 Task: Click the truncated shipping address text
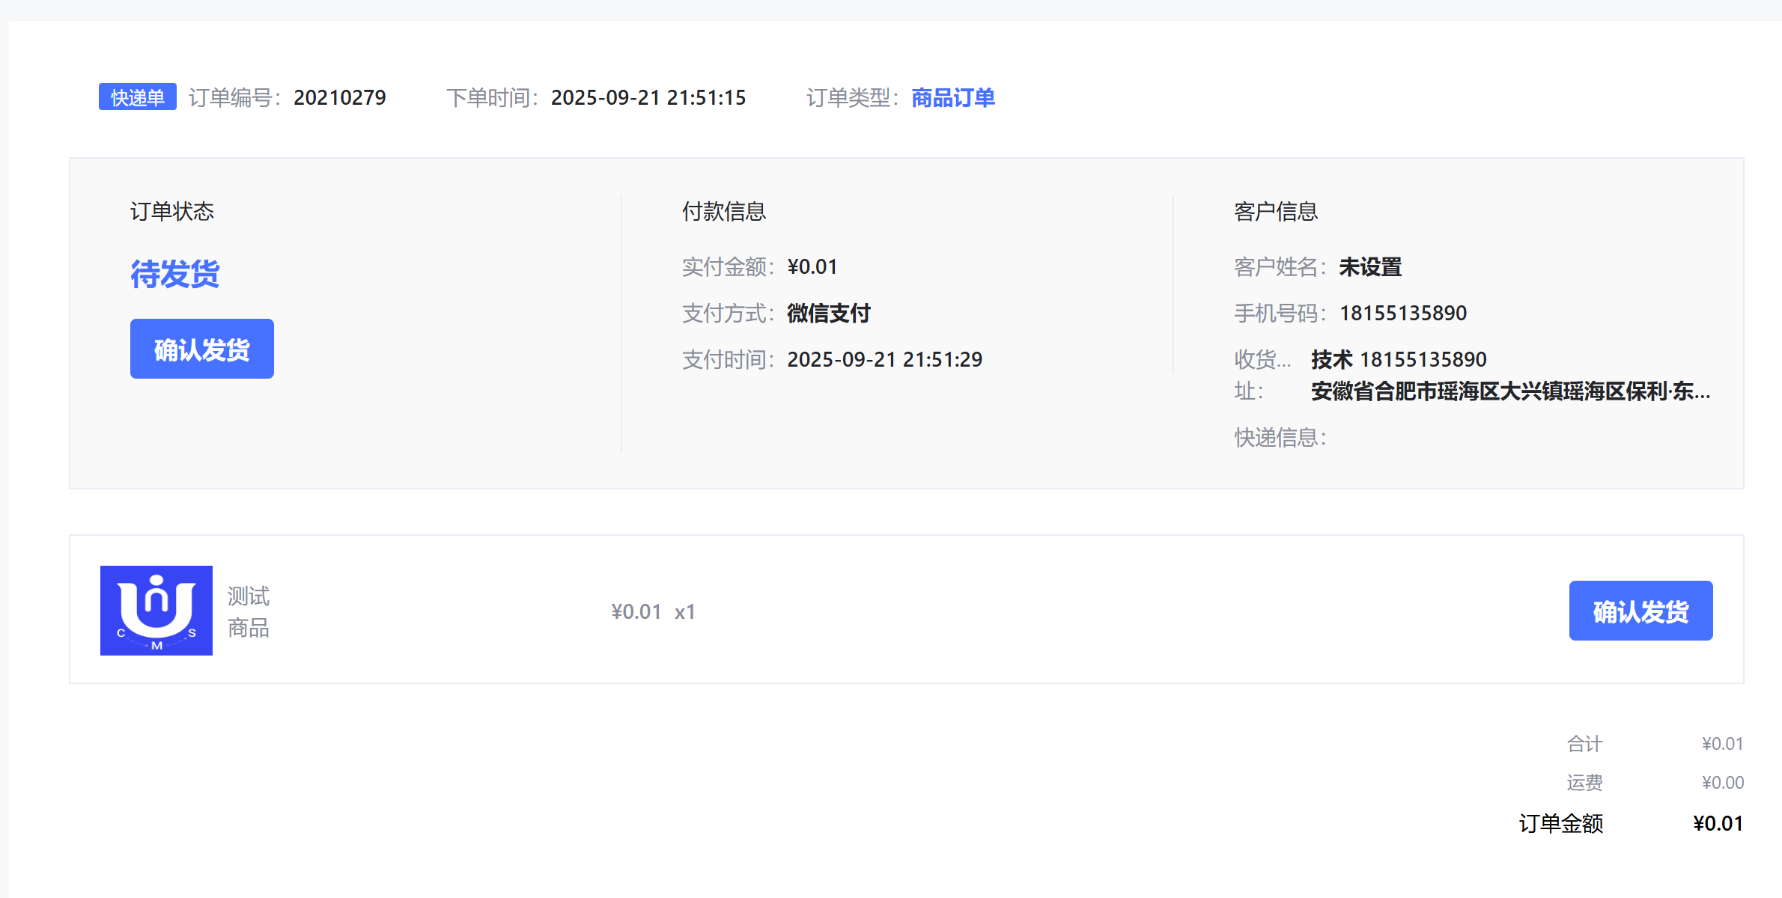[x=1509, y=391]
